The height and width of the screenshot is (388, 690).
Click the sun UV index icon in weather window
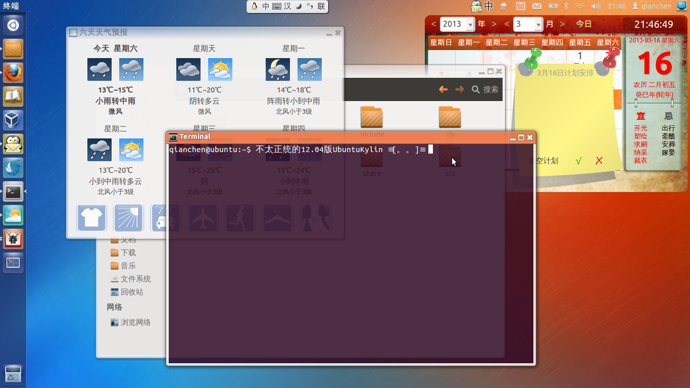coord(129,218)
